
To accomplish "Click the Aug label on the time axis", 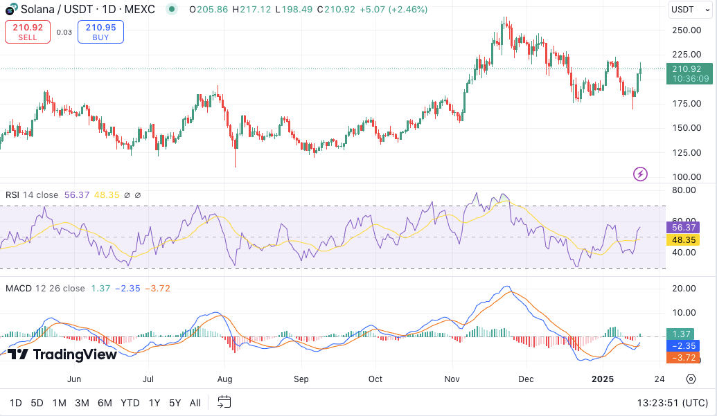I will click(x=224, y=379).
